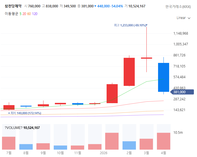Viewport: 197px width, 157px height.
Task: Click the 9월 volume bar
Action: coord(43,147)
